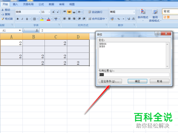This screenshot has width=178, height=133.
Task: Increase the cell indent
Action: (x=84, y=19)
